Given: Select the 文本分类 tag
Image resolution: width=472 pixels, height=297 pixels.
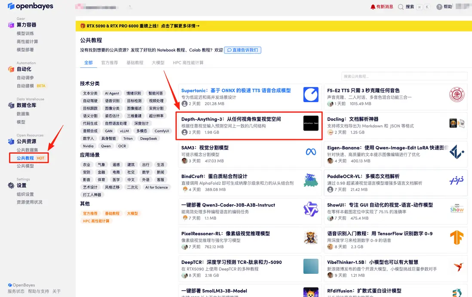Looking at the screenshot, I should [90, 94].
